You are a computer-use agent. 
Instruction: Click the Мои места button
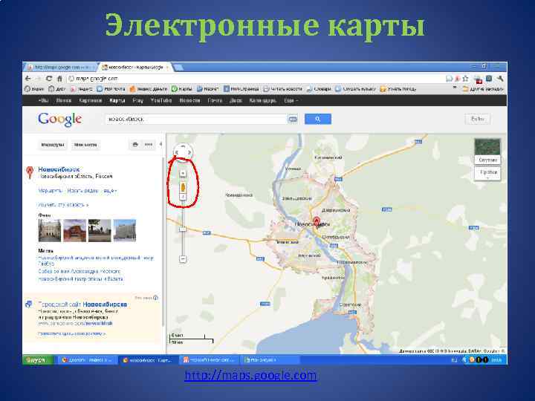(x=85, y=145)
